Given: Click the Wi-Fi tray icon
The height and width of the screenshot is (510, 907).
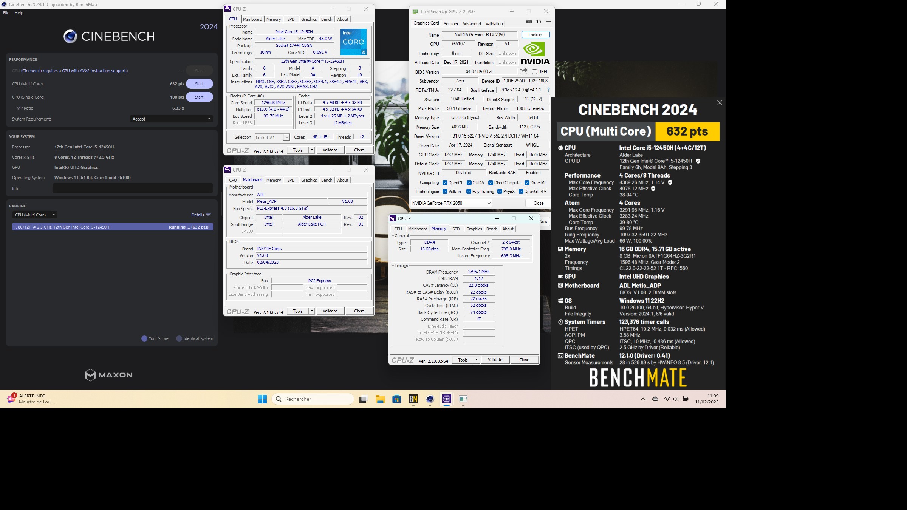Looking at the screenshot, I should tap(667, 399).
